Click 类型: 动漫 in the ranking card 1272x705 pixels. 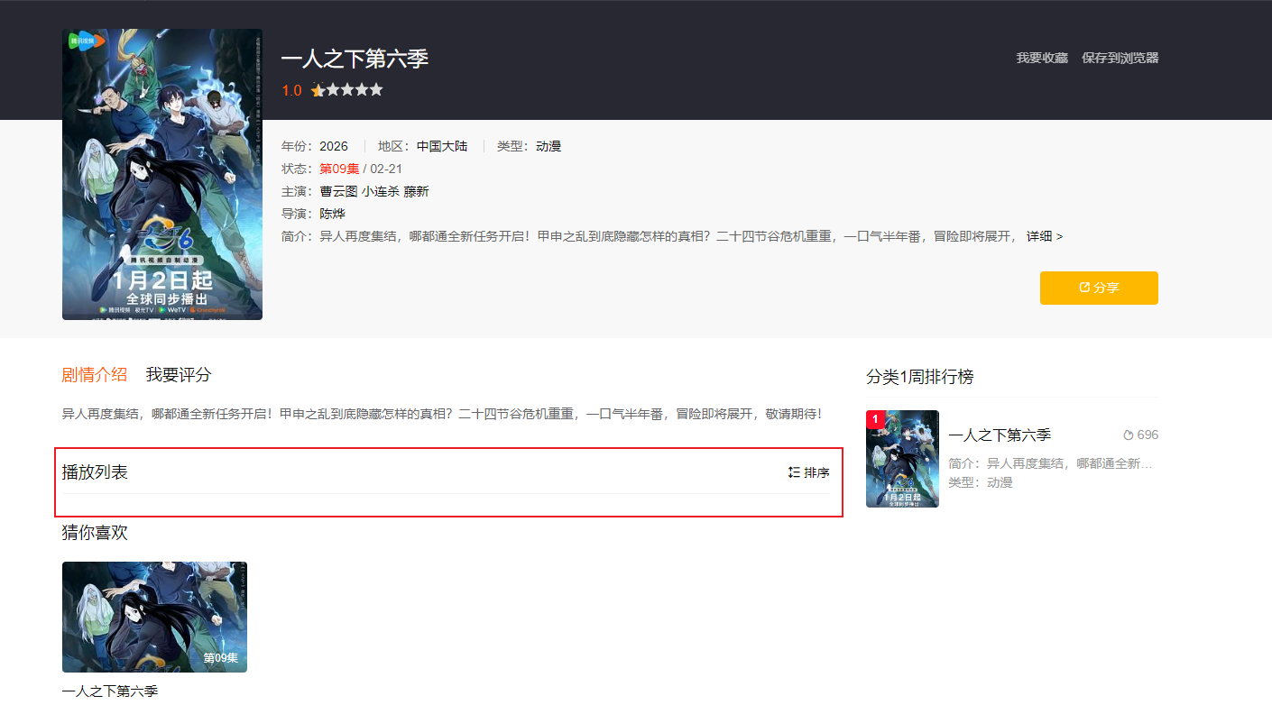point(981,482)
